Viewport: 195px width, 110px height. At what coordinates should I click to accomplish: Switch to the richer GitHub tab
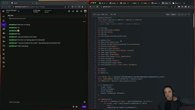coord(124,3)
